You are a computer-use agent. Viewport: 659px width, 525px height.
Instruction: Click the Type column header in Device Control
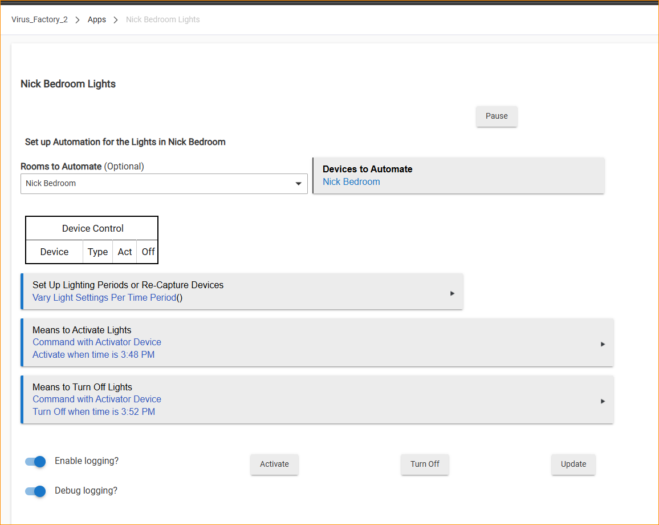click(x=97, y=252)
